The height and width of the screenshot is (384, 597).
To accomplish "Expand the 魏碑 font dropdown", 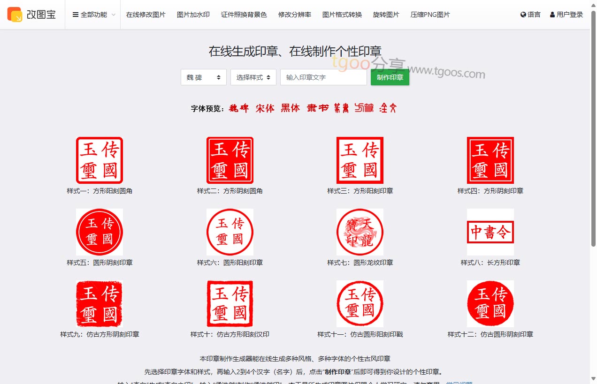I will (x=203, y=77).
